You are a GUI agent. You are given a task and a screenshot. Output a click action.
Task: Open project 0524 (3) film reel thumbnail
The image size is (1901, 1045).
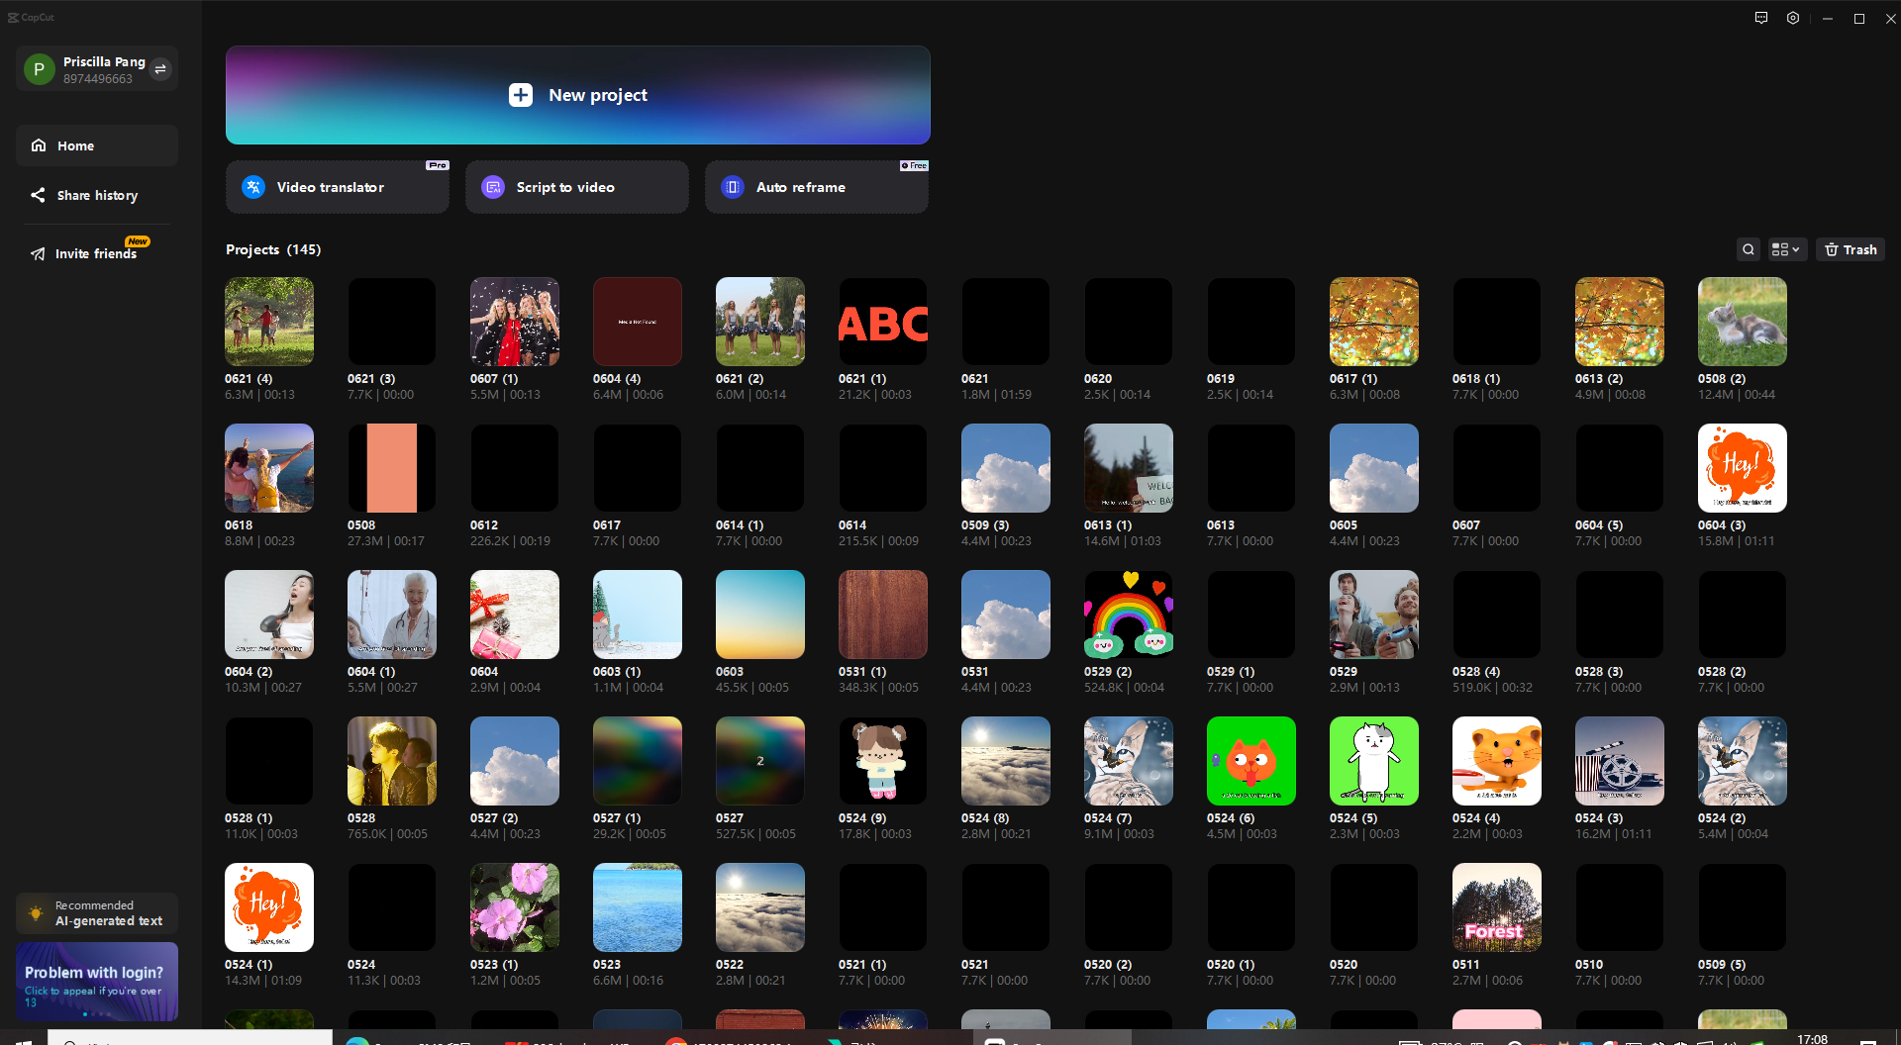[1620, 761]
